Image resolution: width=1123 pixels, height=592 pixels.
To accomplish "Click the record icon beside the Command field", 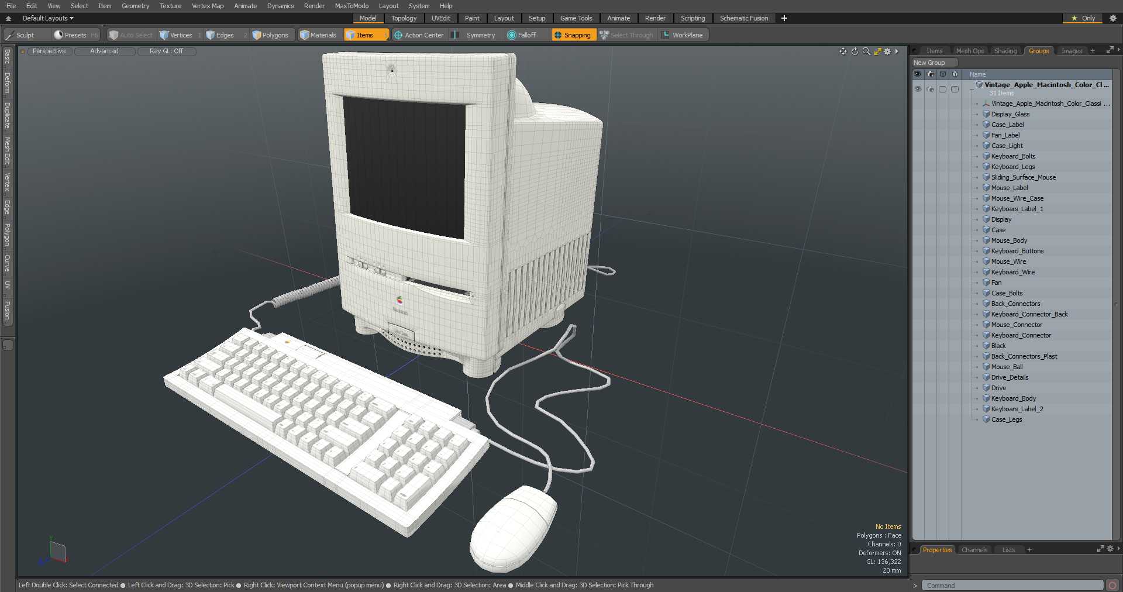I will 1112,585.
